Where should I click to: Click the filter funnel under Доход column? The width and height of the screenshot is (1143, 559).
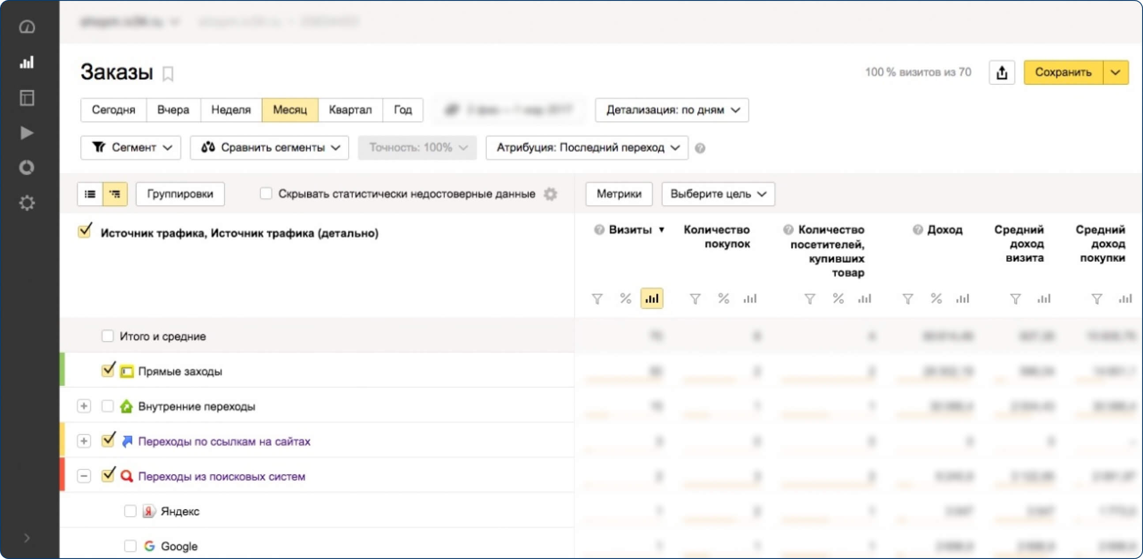(908, 299)
